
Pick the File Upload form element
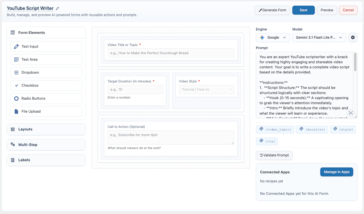(46, 111)
